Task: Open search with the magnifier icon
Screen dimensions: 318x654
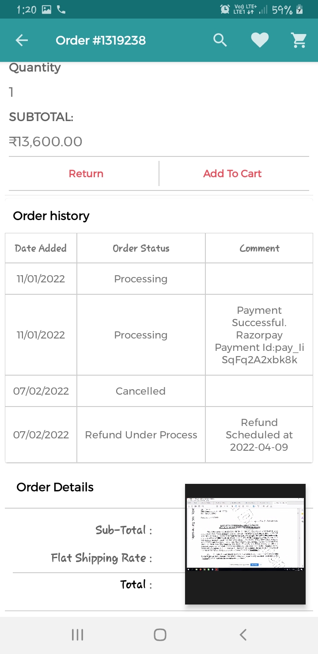Action: pos(220,41)
